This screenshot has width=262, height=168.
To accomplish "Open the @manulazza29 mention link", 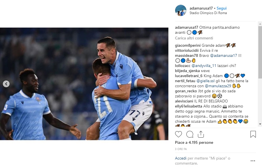I will pyautogui.click(x=218, y=86).
